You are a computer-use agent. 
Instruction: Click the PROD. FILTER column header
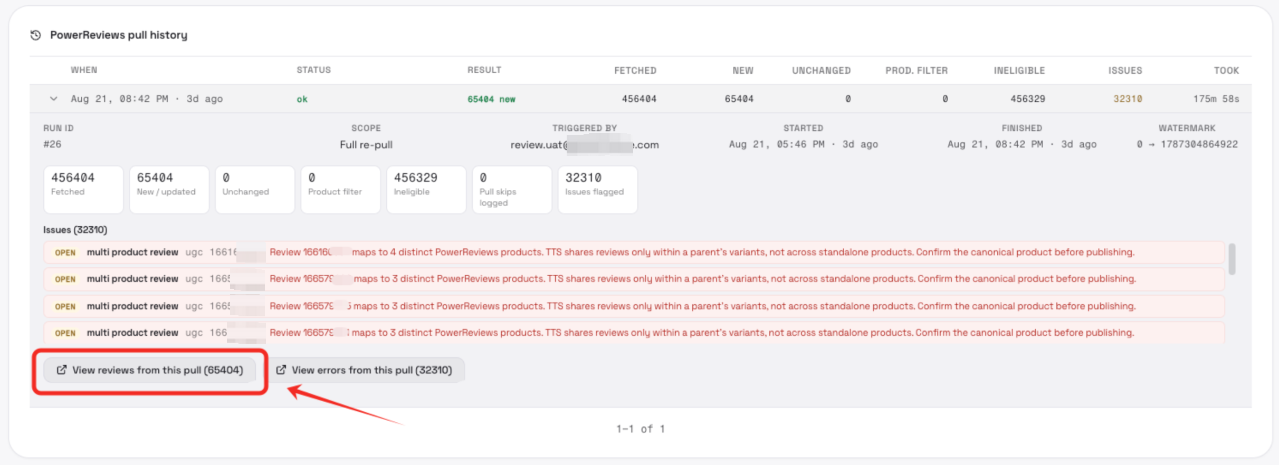[917, 71]
